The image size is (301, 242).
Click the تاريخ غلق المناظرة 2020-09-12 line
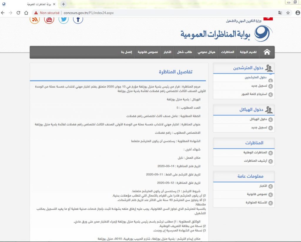click(x=179, y=183)
